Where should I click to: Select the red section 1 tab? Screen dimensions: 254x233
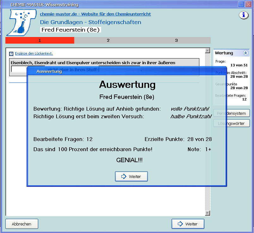pyautogui.click(x=40, y=40)
